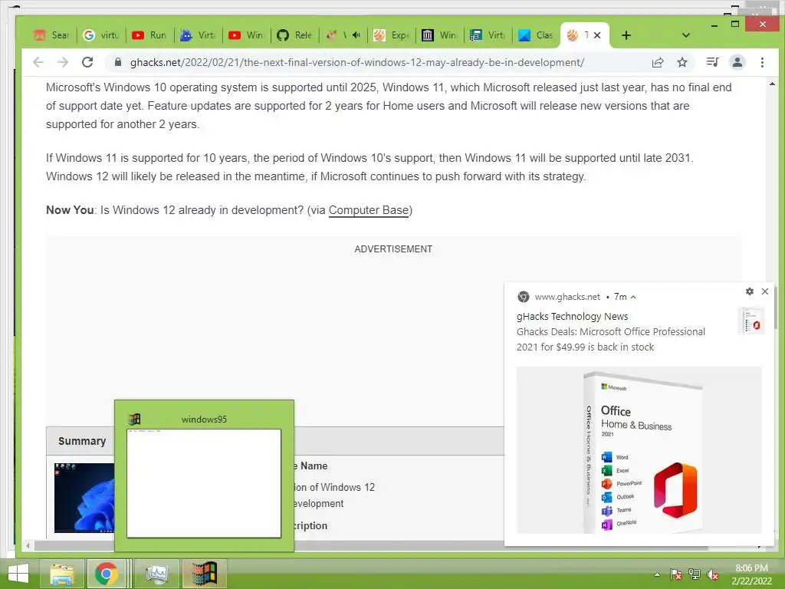The image size is (785, 589).
Task: Collapse the notification with the chevron
Action: (633, 297)
